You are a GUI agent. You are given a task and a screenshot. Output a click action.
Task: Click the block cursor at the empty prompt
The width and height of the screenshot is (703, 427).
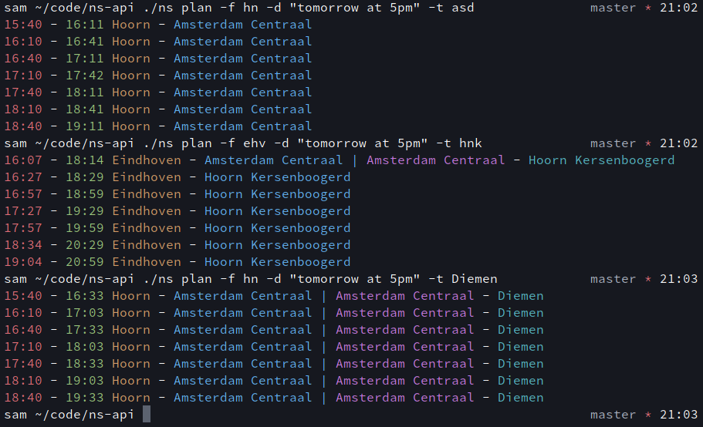pyautogui.click(x=147, y=415)
